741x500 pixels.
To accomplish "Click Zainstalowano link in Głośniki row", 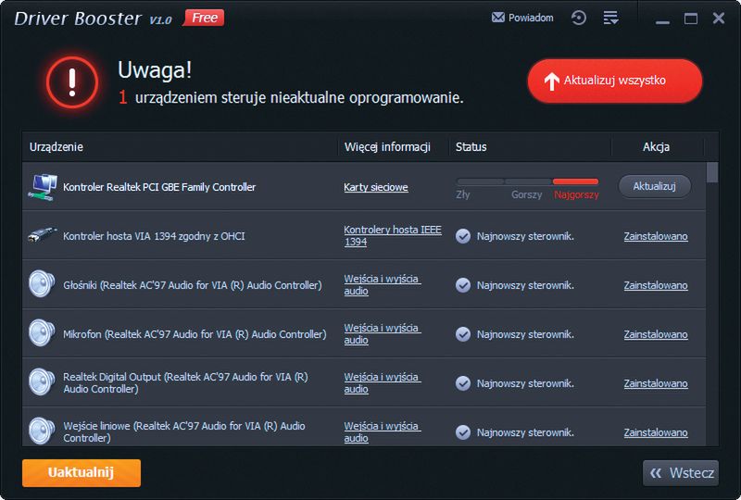I will (656, 285).
